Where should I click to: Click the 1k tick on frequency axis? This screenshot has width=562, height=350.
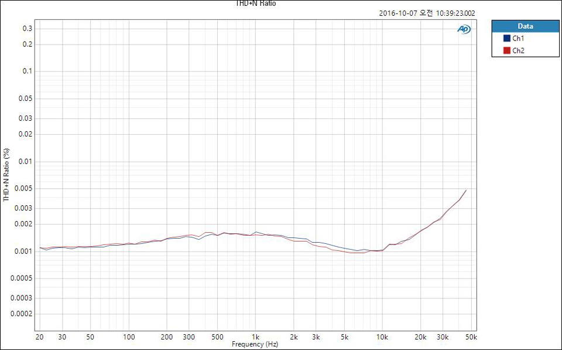(255, 338)
